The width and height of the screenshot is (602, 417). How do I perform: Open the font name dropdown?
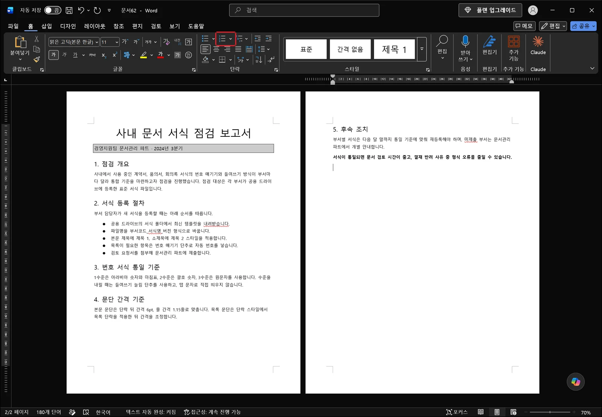click(x=97, y=42)
